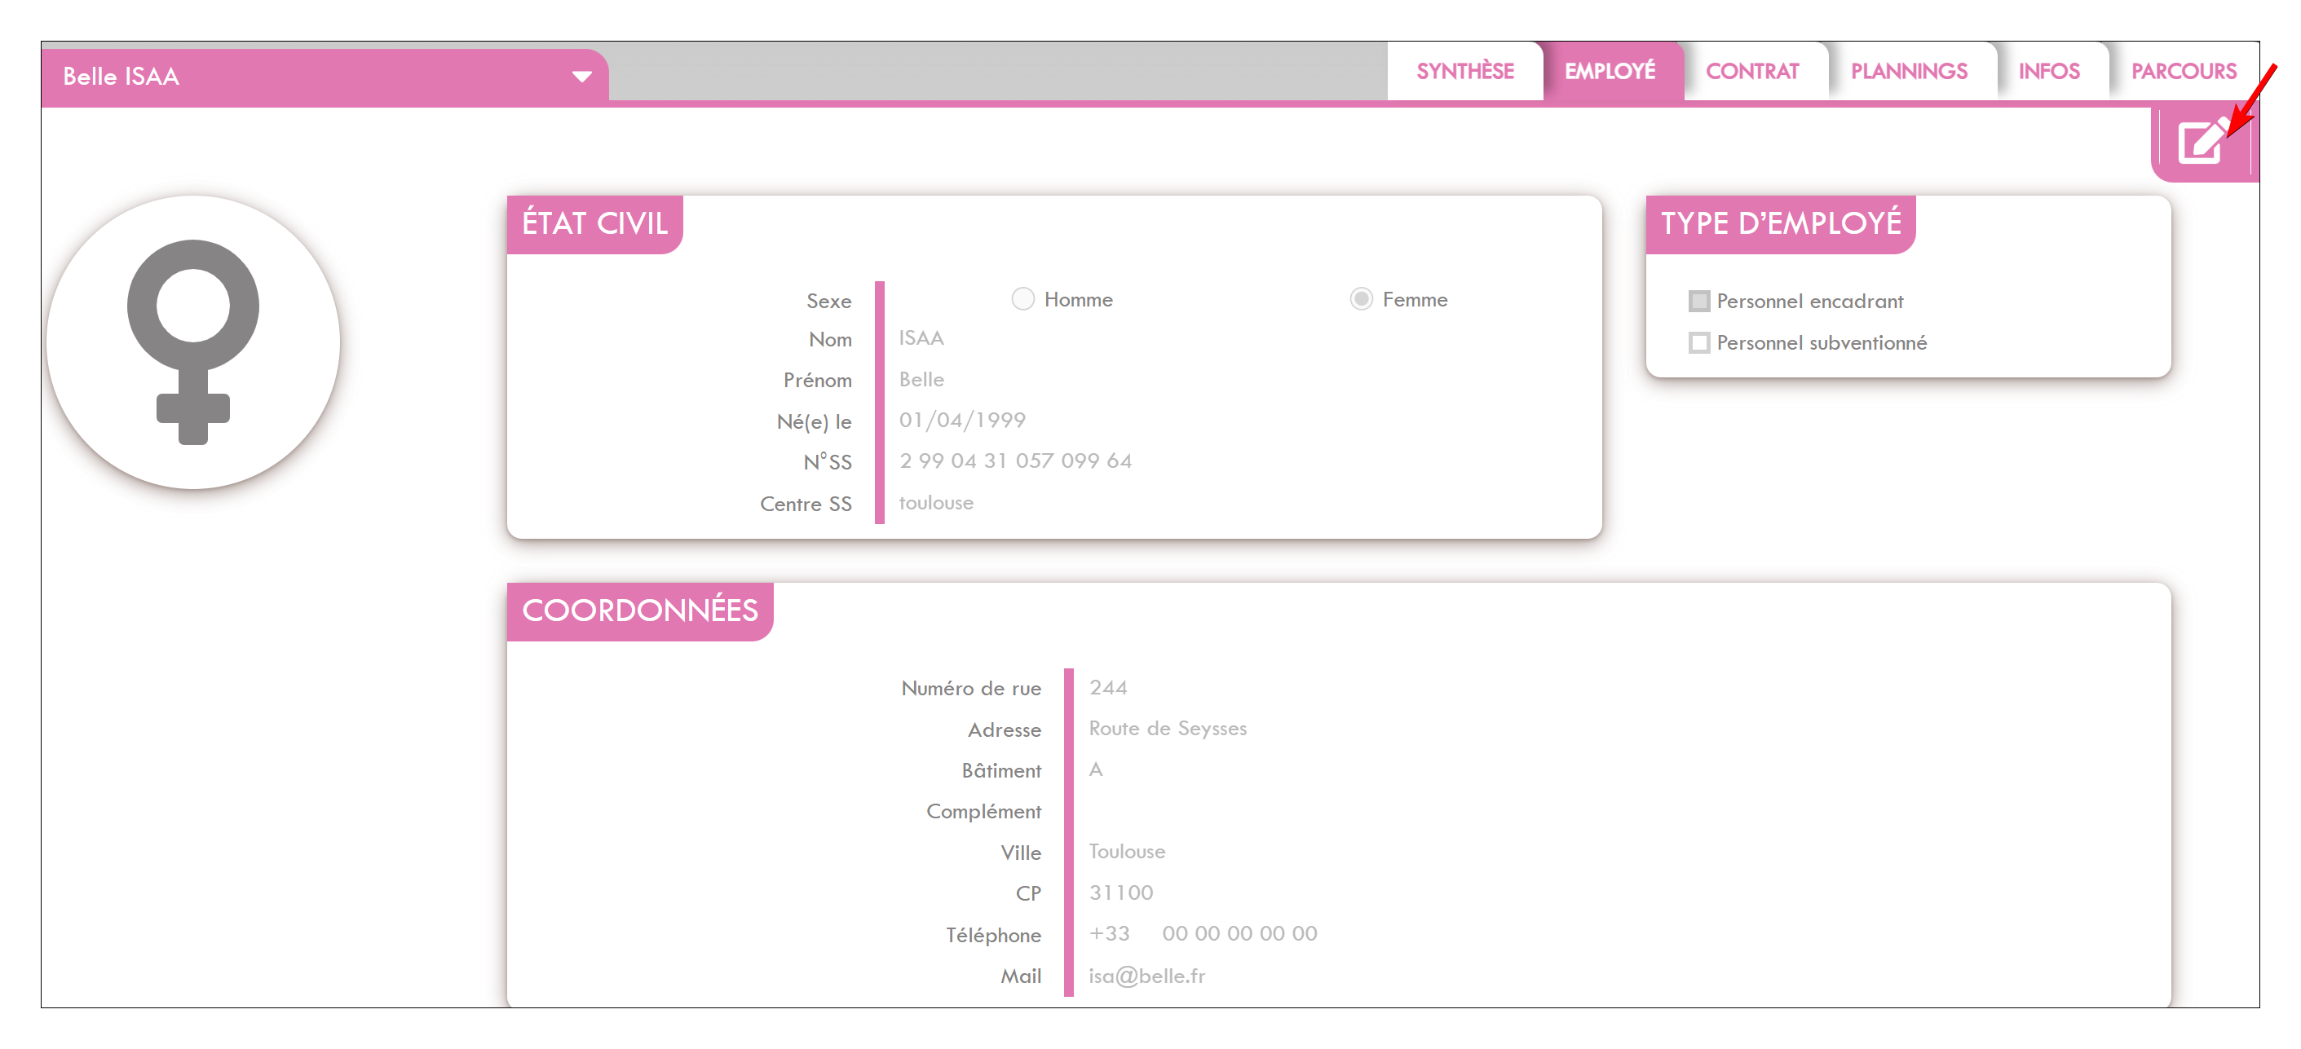This screenshot has height=1049, width=2301.
Task: Click the COORDONNÉES section header
Action: click(639, 610)
